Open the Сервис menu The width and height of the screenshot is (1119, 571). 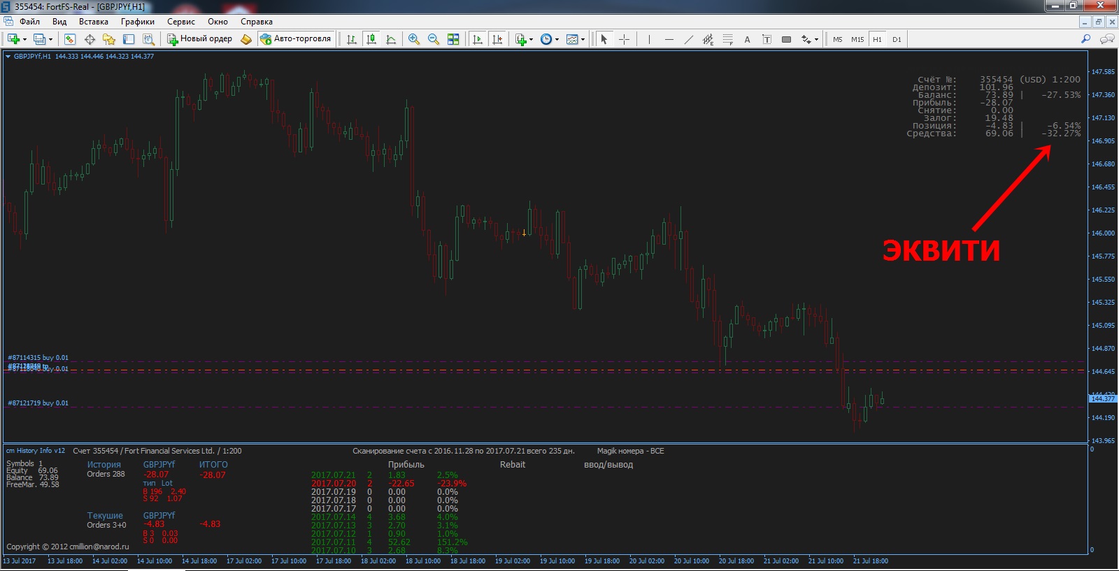coord(180,22)
